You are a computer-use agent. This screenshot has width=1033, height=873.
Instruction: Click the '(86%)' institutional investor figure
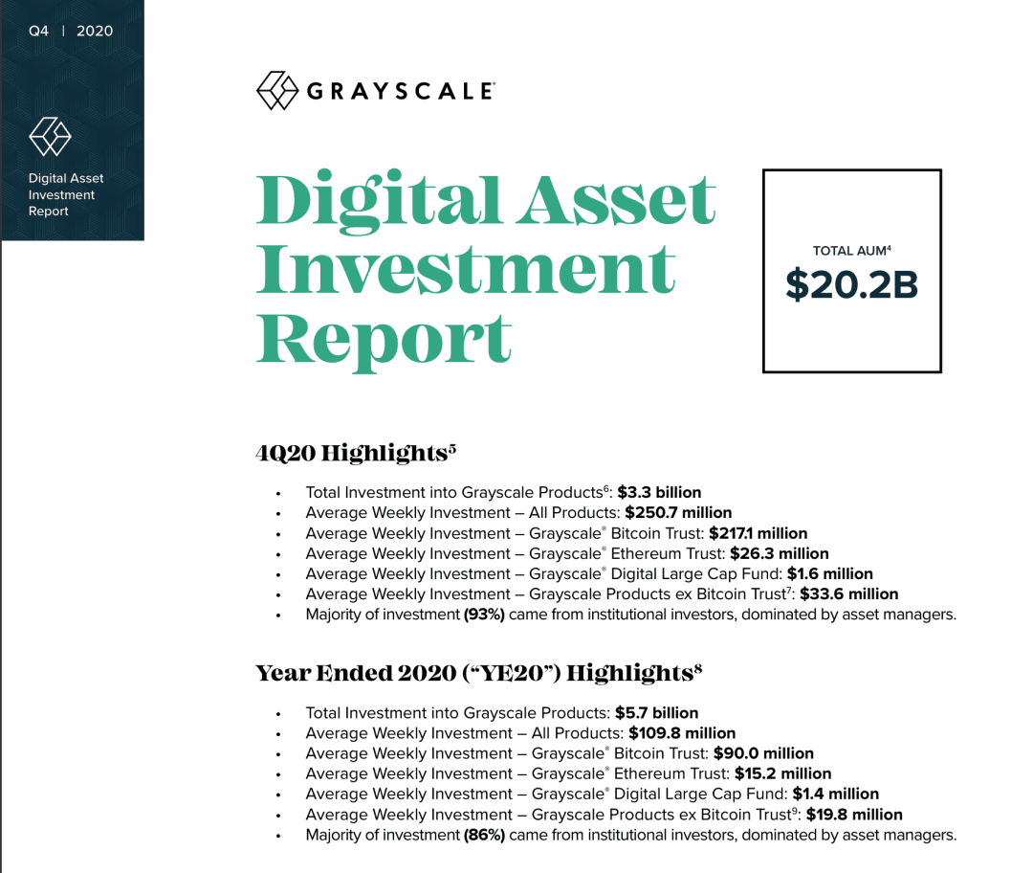click(484, 836)
